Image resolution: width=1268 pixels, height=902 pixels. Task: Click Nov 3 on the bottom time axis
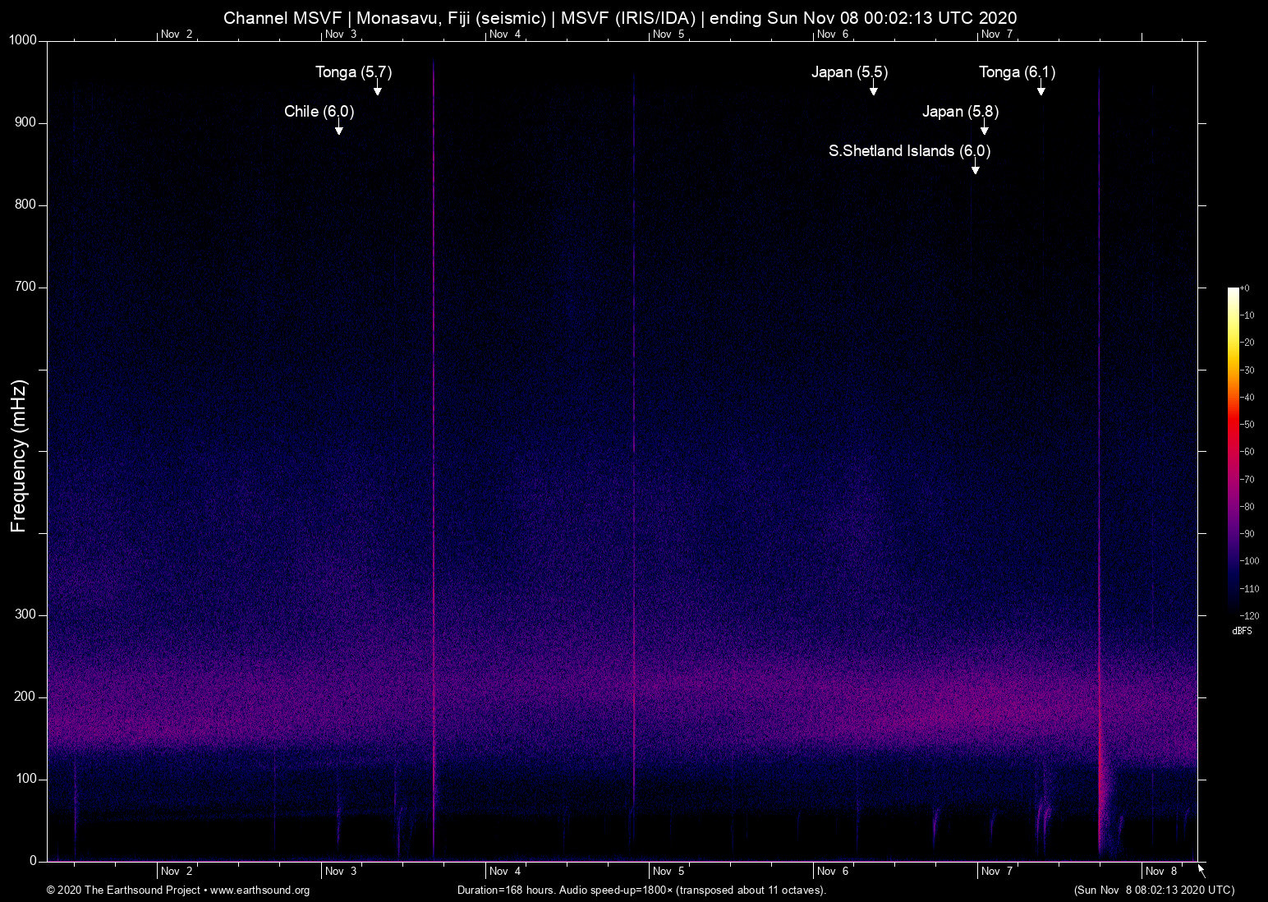pos(341,872)
